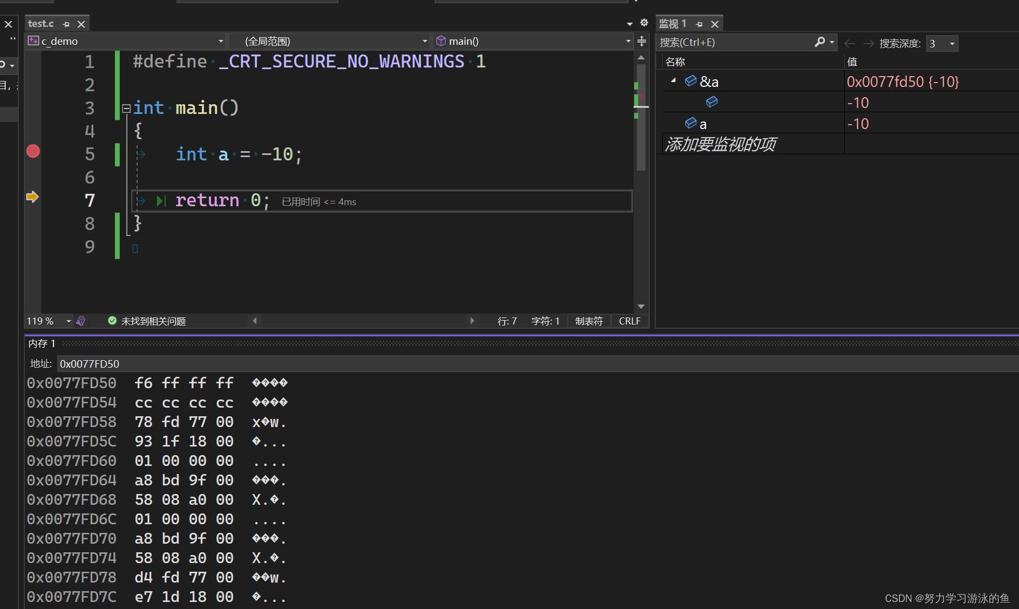Click the editor vertical scrollbar down arrow

point(641,307)
